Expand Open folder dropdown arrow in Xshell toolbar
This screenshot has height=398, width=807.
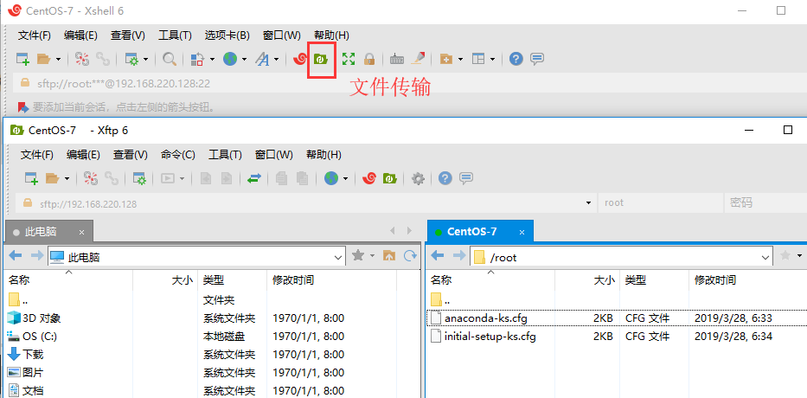point(58,60)
